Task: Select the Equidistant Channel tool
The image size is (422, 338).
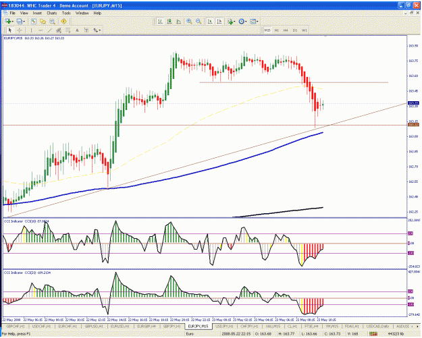Action: 59,30
